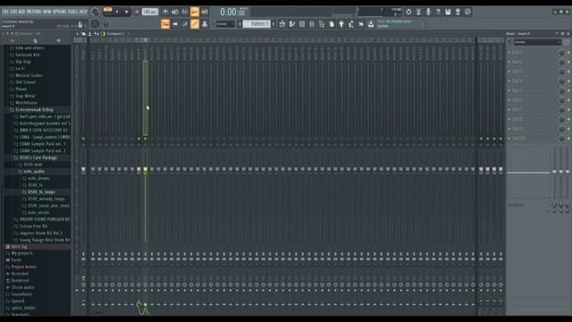Click the Mixer menu arrow
This screenshot has width=572, height=322.
77,34
